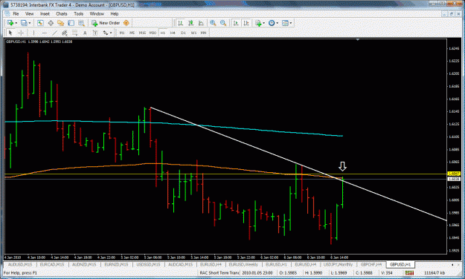Image resolution: width=465 pixels, height=279 pixels.
Task: Switch to the USDJPY,Monthly chart tab
Action: tap(338, 264)
